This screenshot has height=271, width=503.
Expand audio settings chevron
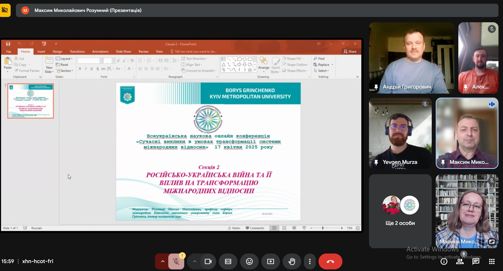[x=162, y=261]
